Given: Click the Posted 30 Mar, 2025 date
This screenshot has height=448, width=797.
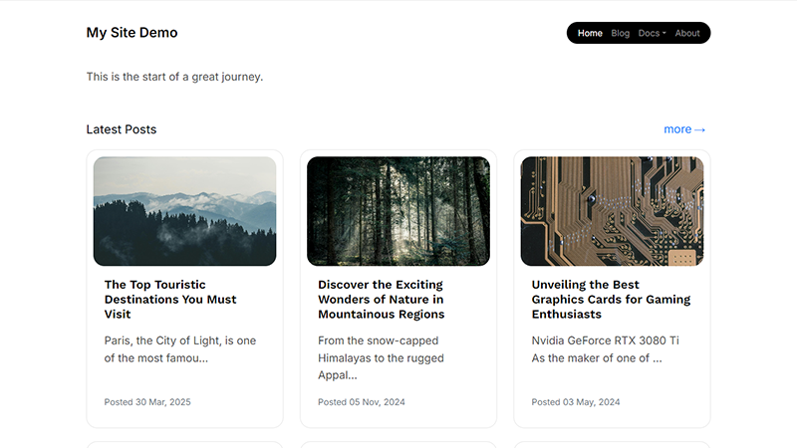Looking at the screenshot, I should [147, 402].
